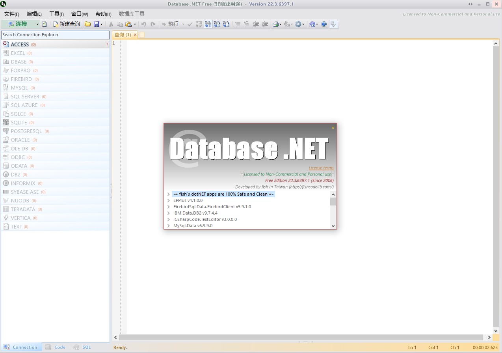Click the undo arrow icon
Image resolution: width=502 pixels, height=353 pixels.
click(x=143, y=24)
